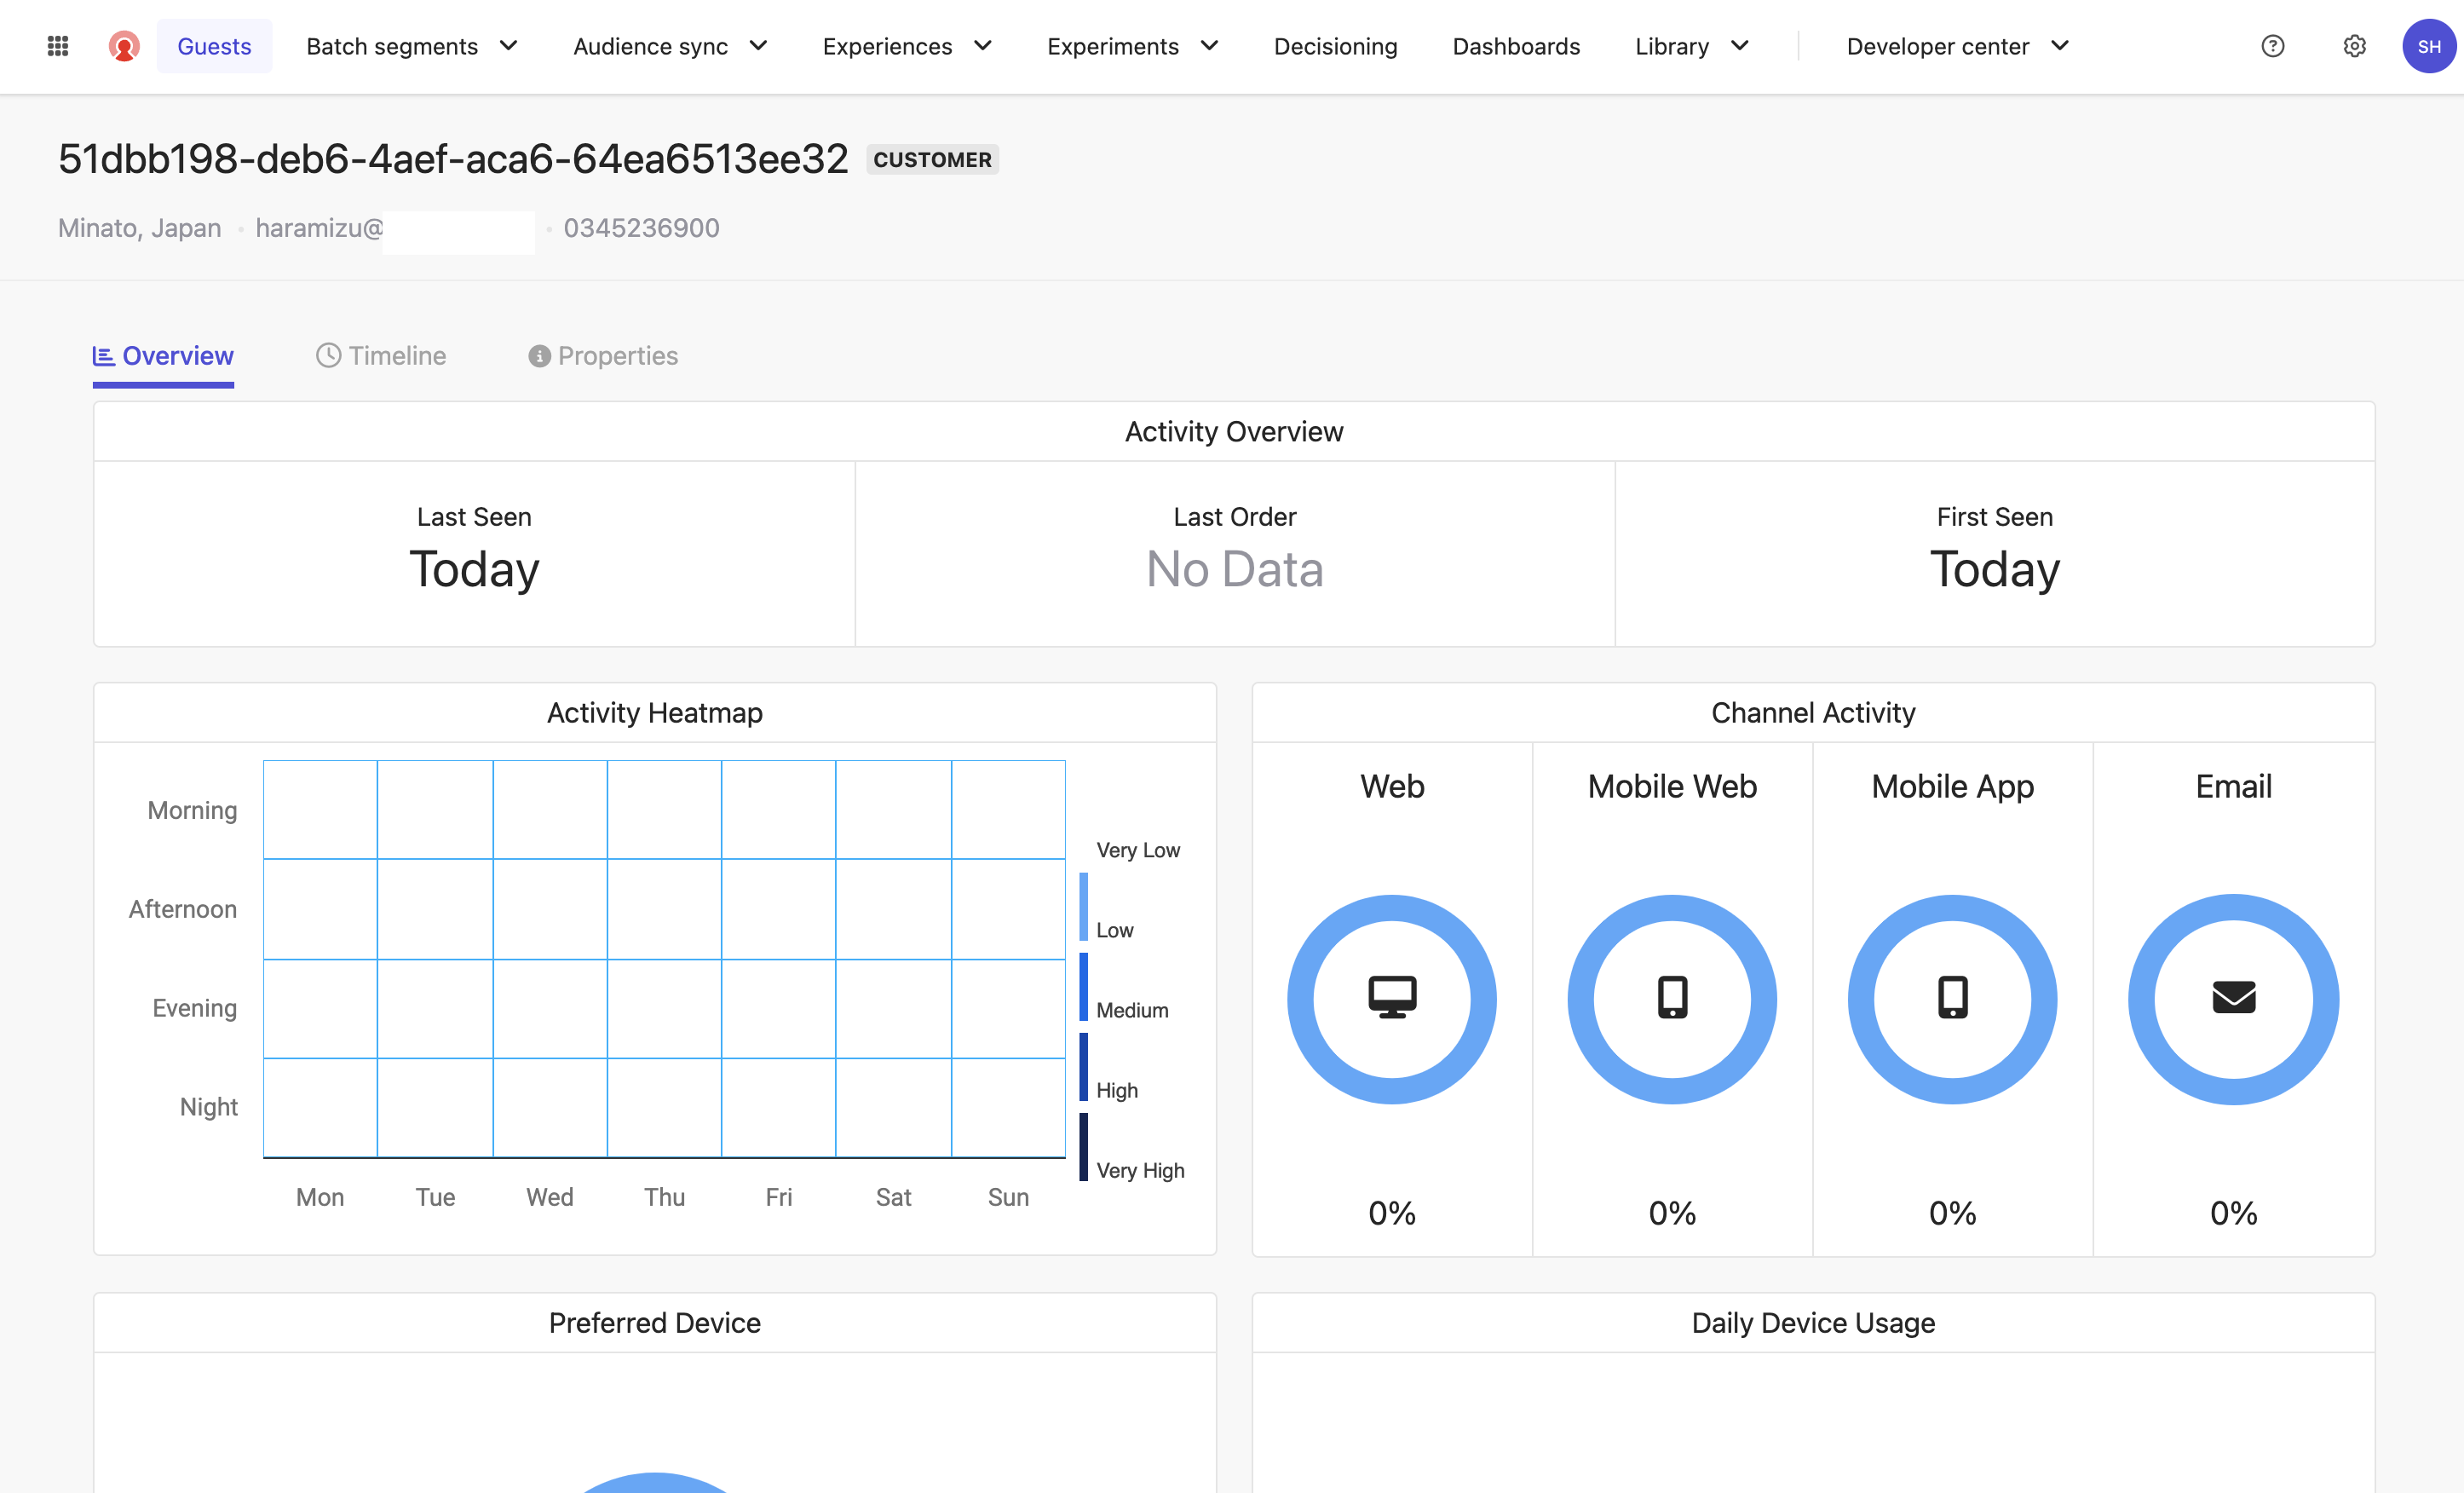Click the Thursday Afternoon heatmap cell

[x=664, y=908]
